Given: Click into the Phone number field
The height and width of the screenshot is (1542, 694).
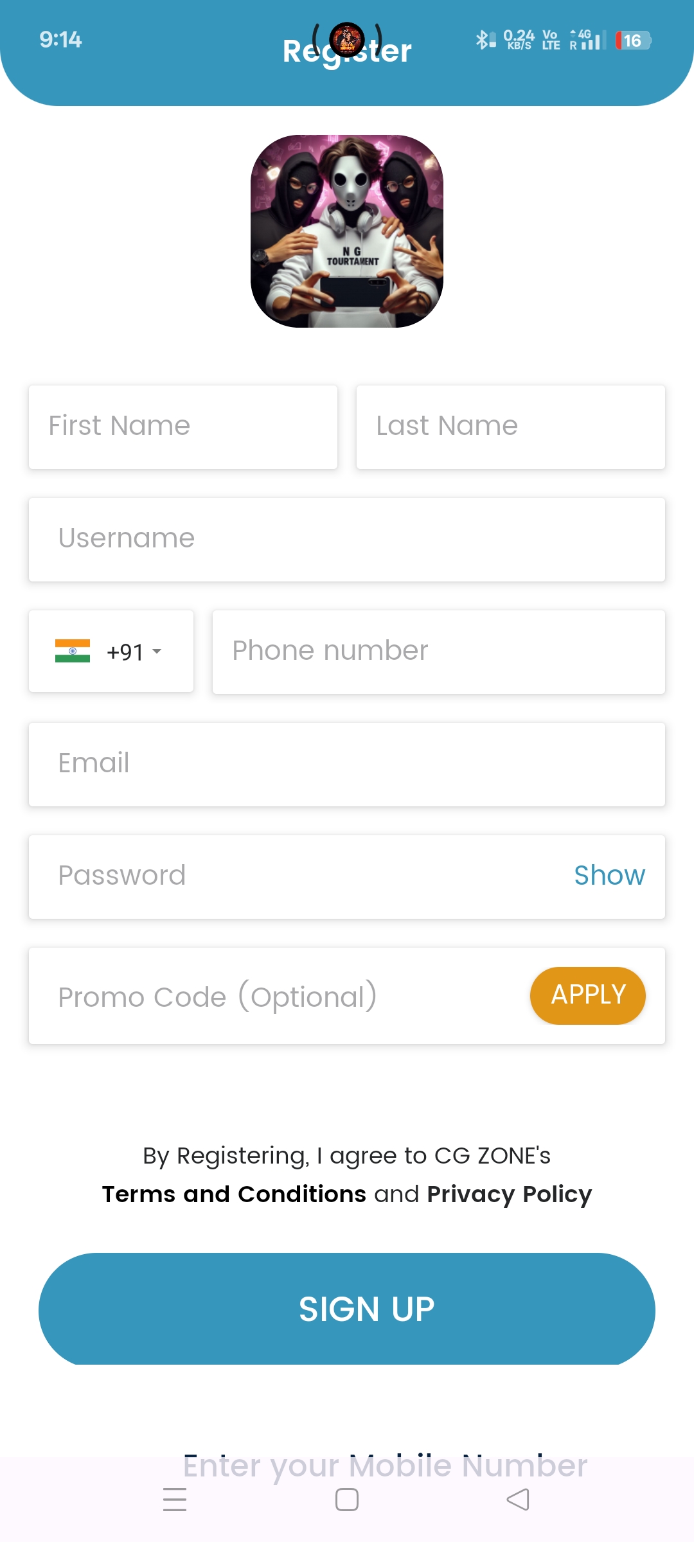Looking at the screenshot, I should click(x=438, y=651).
